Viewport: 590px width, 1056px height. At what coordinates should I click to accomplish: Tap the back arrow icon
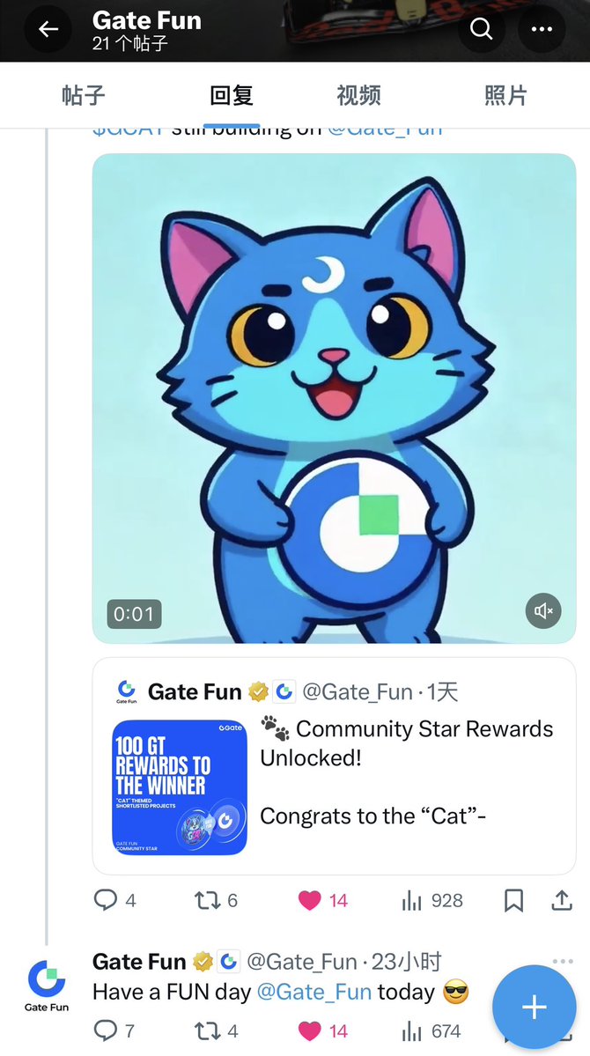click(x=48, y=29)
